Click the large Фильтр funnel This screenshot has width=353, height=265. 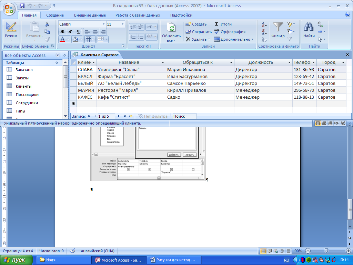278,27
